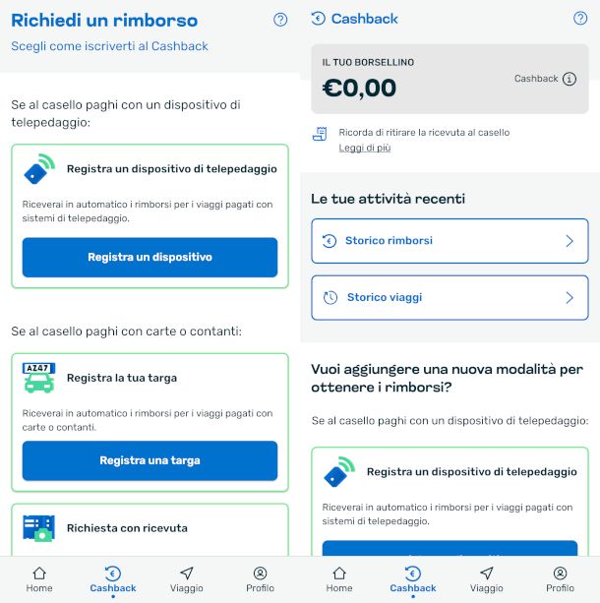
Task: Go to Home tab in left navigation
Action: (39, 579)
